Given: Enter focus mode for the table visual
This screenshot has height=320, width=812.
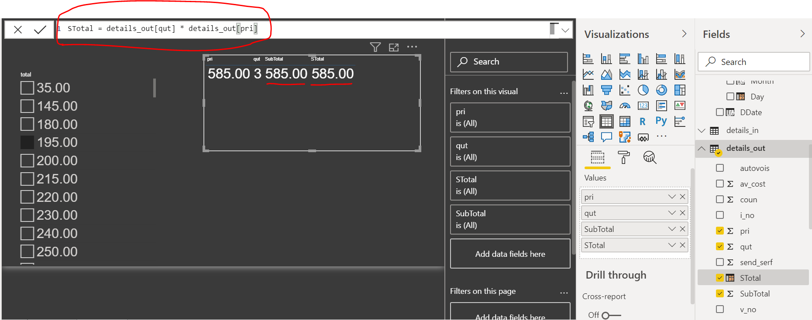Looking at the screenshot, I should tap(394, 47).
